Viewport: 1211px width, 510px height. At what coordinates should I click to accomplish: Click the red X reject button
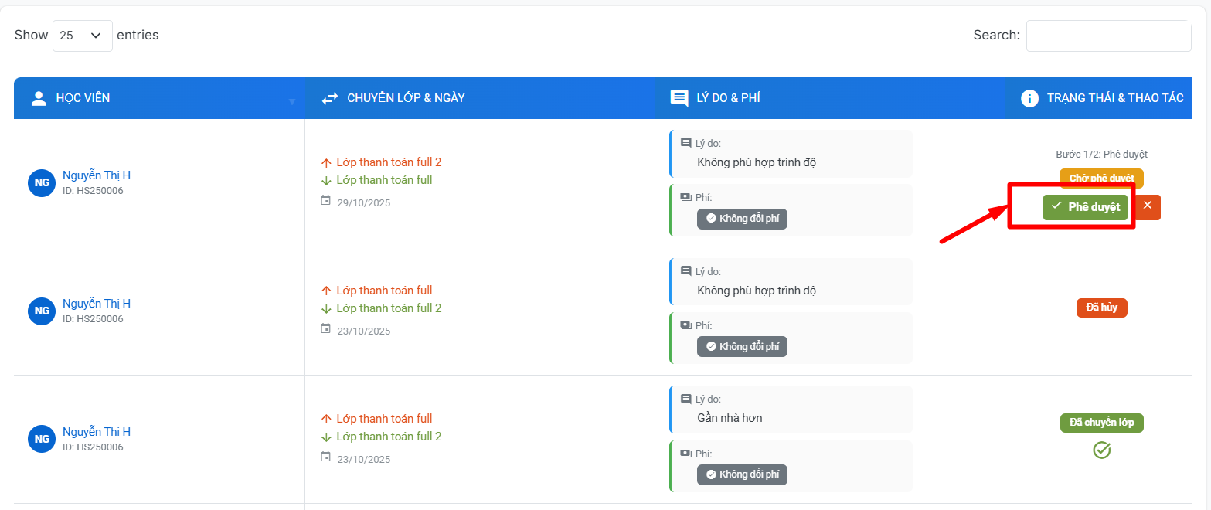1147,206
